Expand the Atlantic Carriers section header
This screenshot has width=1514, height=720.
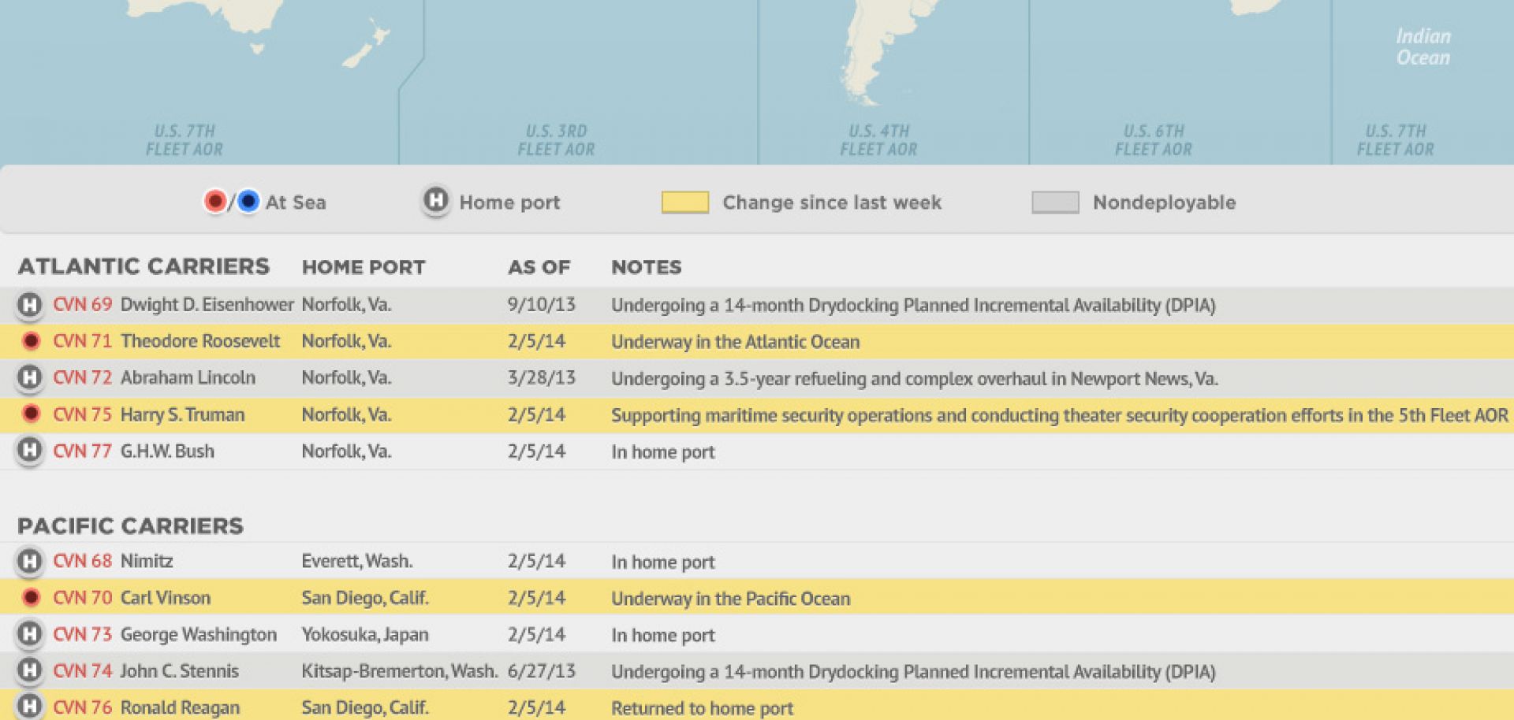click(145, 266)
